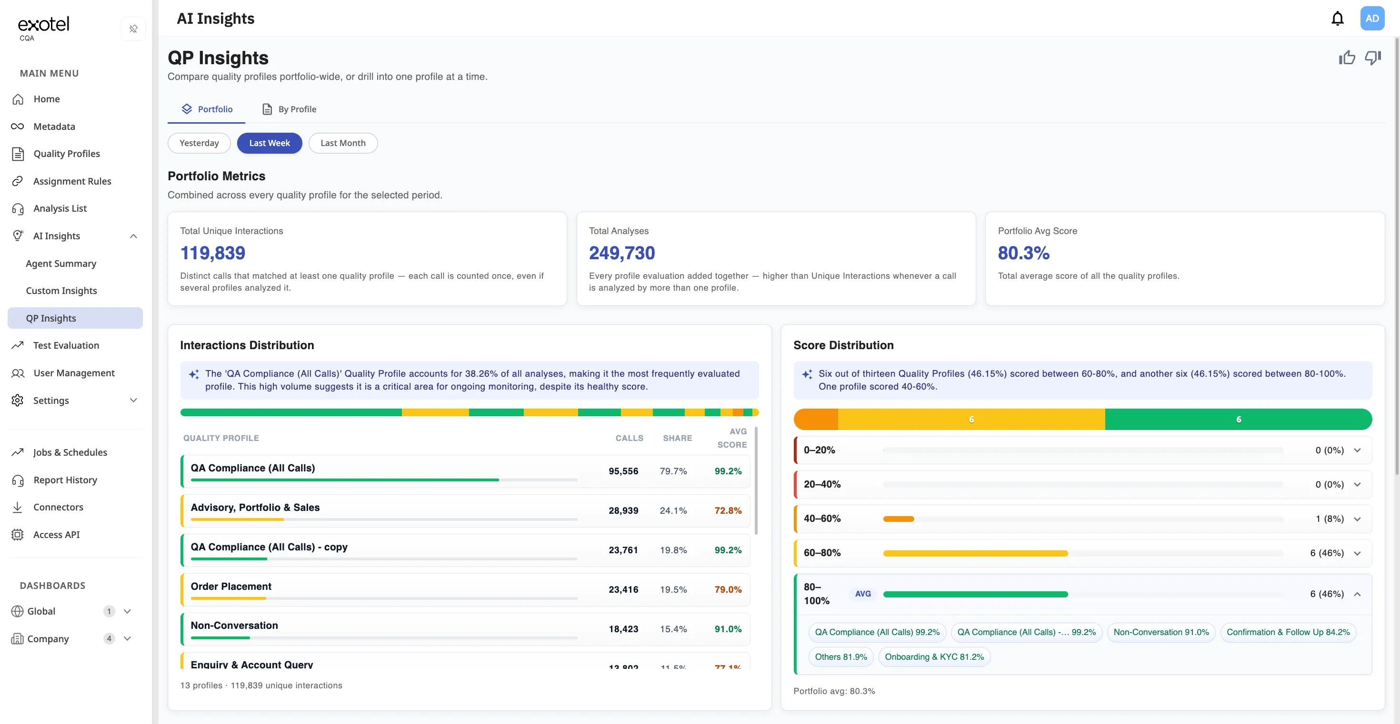Click the Connectors download icon
Viewport: 1400px width, 724px height.
pyautogui.click(x=18, y=507)
